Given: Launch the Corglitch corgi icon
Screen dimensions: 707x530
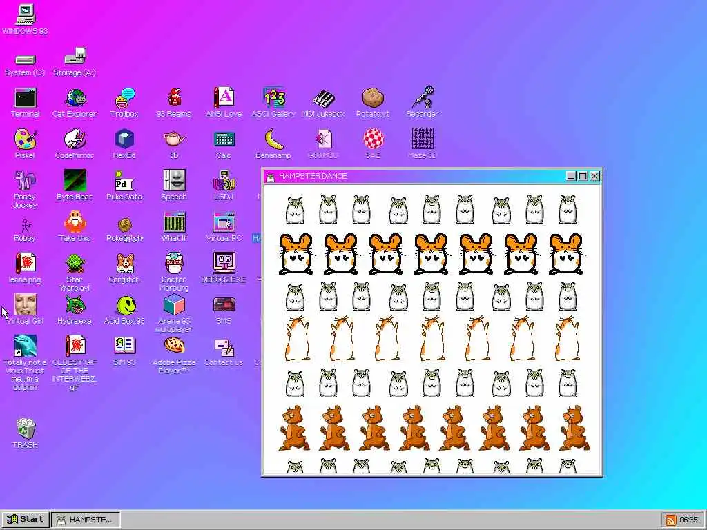Looking at the screenshot, I should pyautogui.click(x=125, y=264).
